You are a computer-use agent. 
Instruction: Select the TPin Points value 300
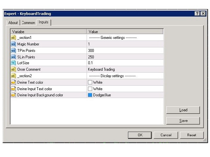[91, 51]
